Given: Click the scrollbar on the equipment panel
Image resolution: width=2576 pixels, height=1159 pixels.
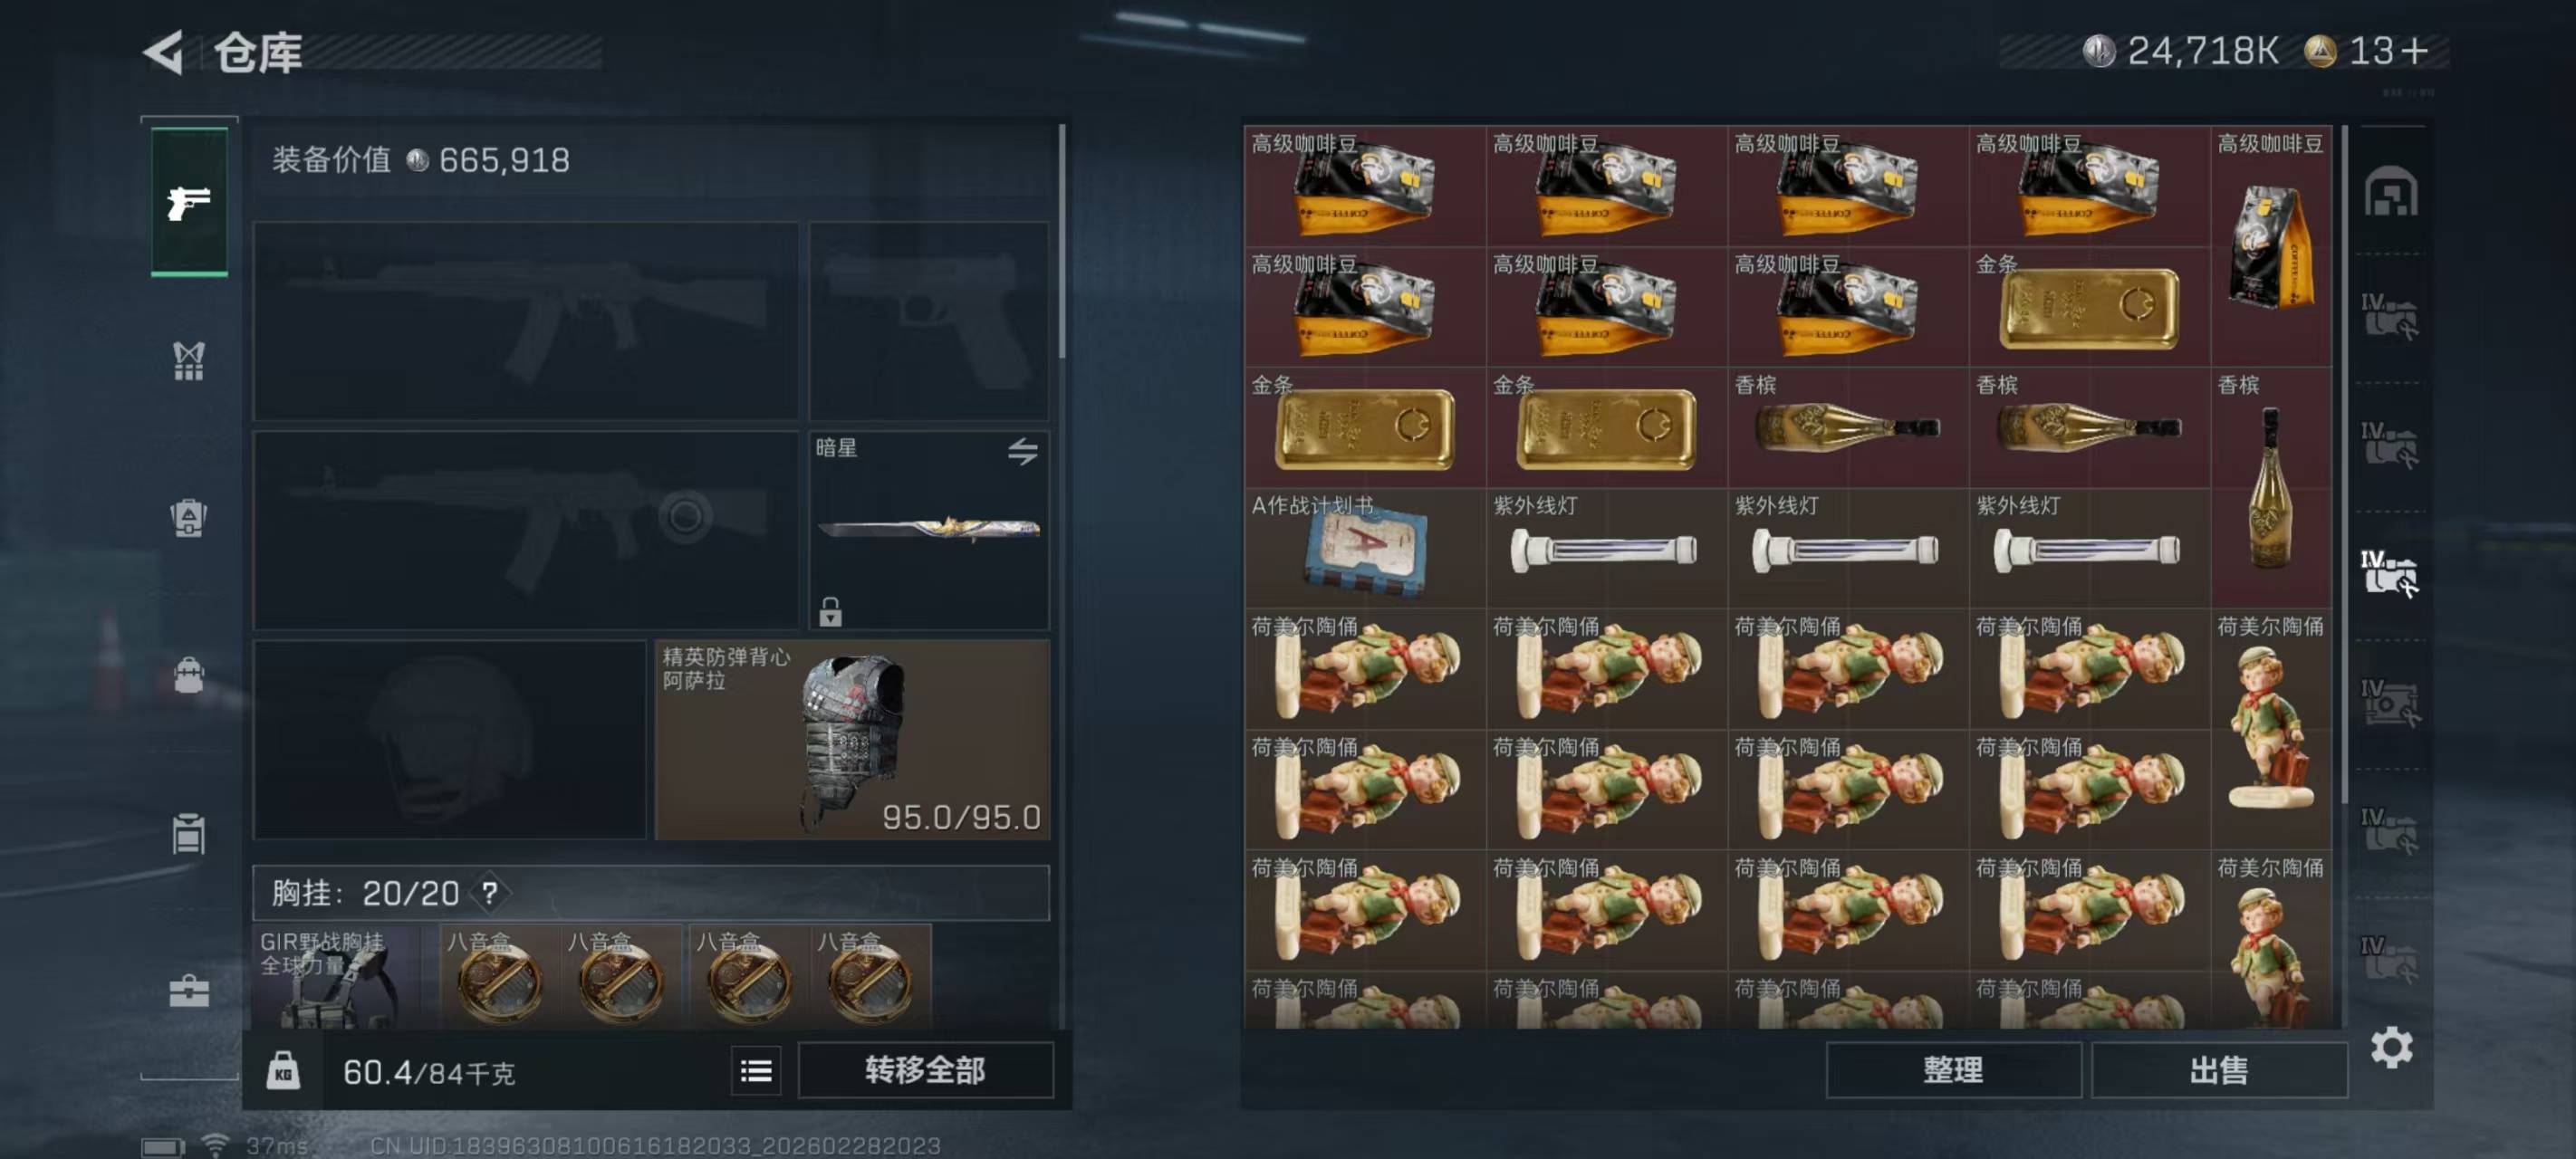Looking at the screenshot, I should pos(1061,241).
